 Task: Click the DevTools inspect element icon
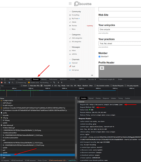(2, 79)
